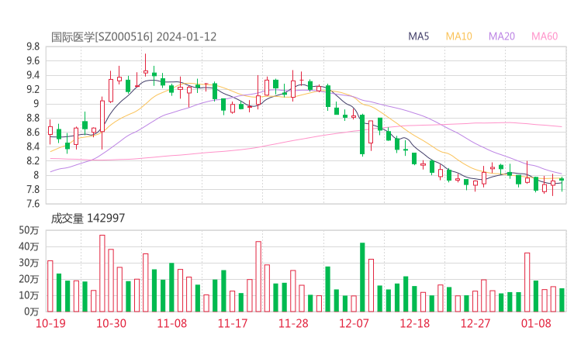Click the tall green volume bar near 12-07
Viewport: 574px width, 341px height.
coord(362,277)
